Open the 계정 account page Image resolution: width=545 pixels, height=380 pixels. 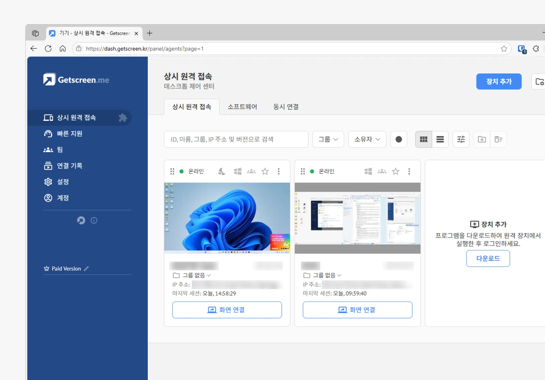[63, 198]
